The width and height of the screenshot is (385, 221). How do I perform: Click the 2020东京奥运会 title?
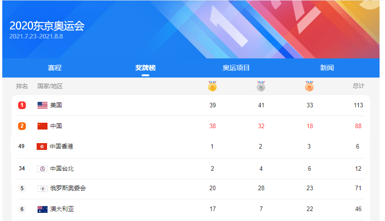click(x=47, y=26)
